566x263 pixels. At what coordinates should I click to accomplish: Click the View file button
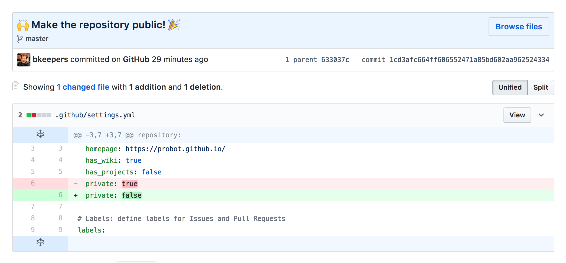(x=517, y=115)
